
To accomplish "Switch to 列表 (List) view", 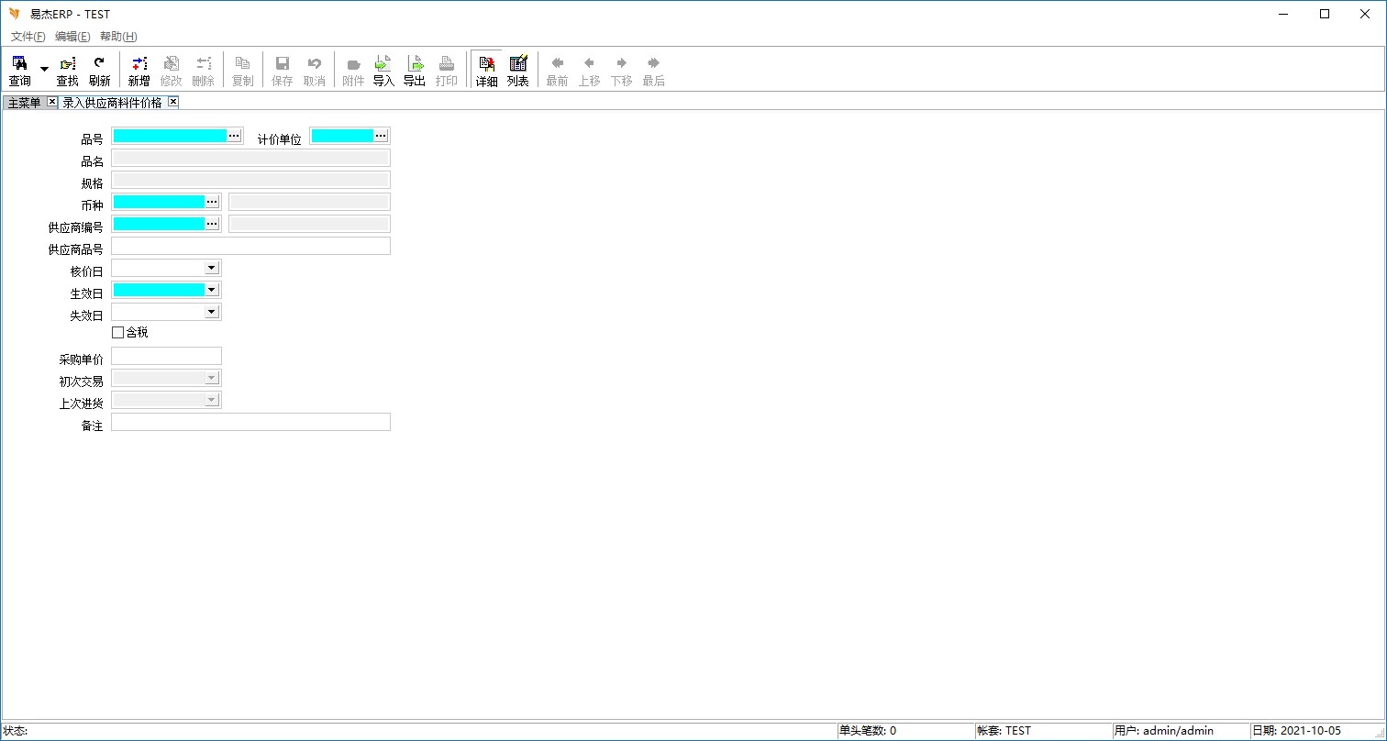I will click(518, 71).
